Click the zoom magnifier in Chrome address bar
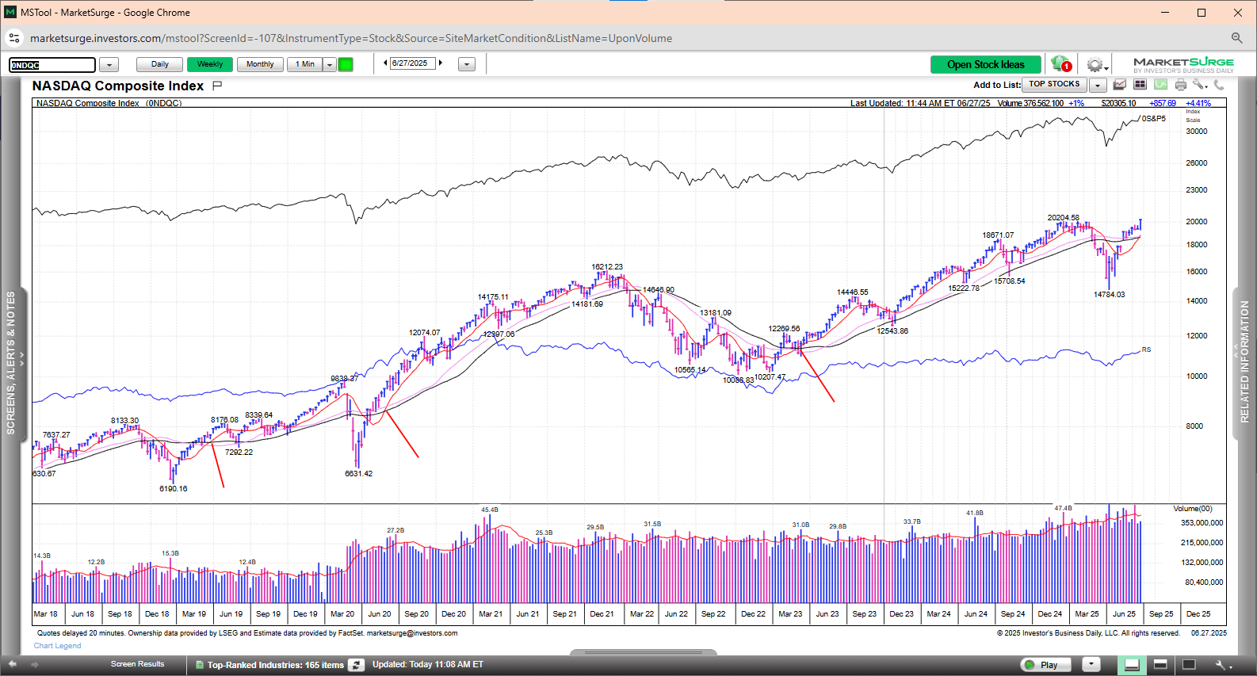This screenshot has height=676, width=1257. click(1236, 38)
